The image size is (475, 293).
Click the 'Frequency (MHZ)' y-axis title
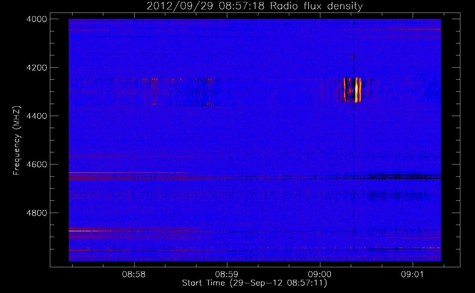click(x=17, y=141)
